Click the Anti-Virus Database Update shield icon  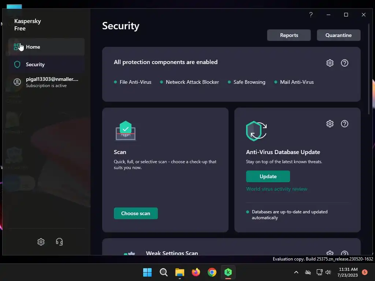(256, 131)
